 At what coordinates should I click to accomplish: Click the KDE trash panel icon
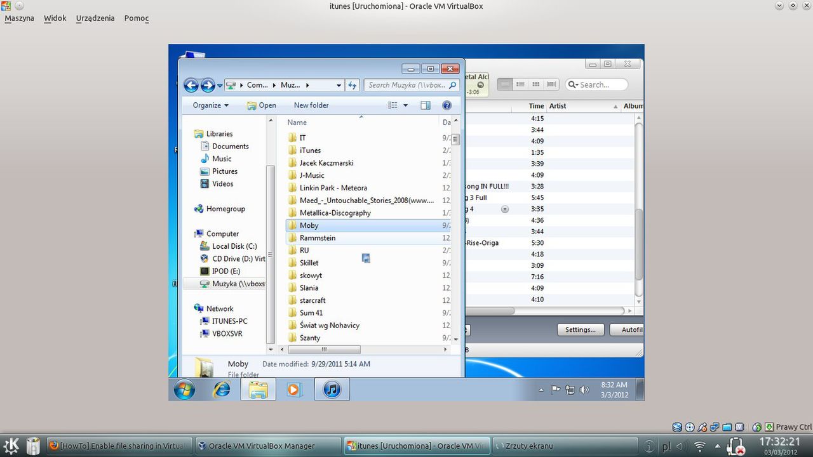coord(33,446)
